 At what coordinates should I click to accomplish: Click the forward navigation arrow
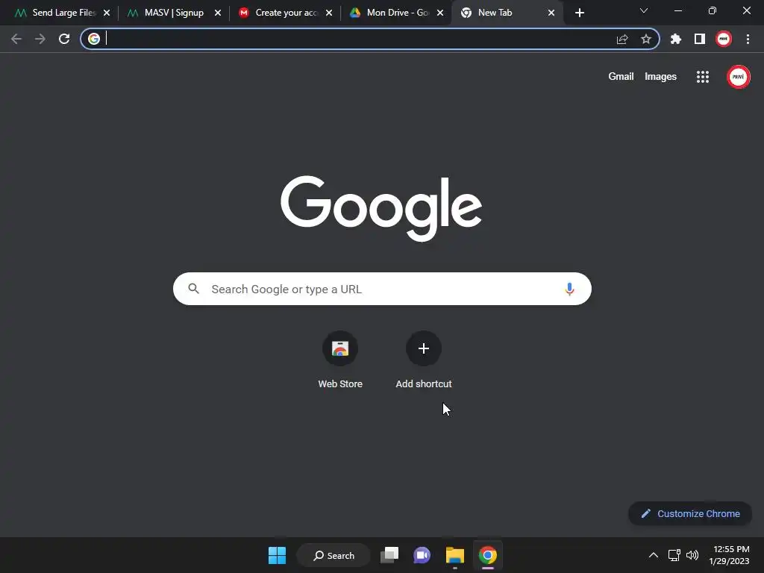pyautogui.click(x=40, y=39)
